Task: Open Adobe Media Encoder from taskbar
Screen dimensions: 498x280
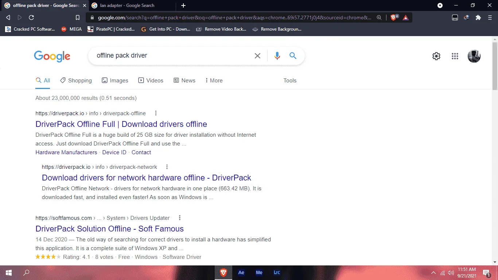Action: [259, 273]
